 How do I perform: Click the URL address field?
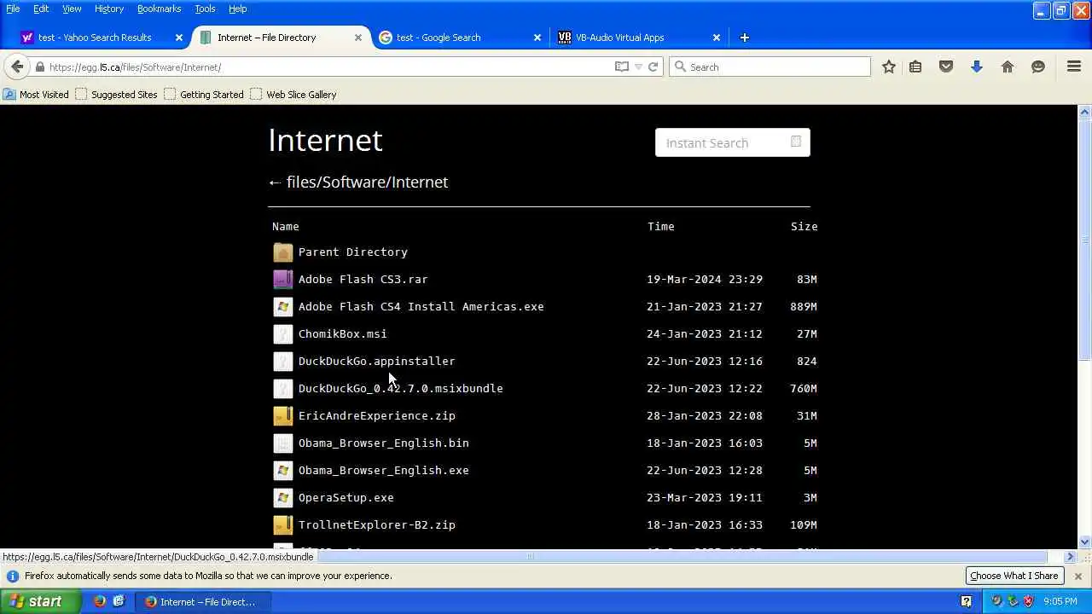click(x=328, y=67)
